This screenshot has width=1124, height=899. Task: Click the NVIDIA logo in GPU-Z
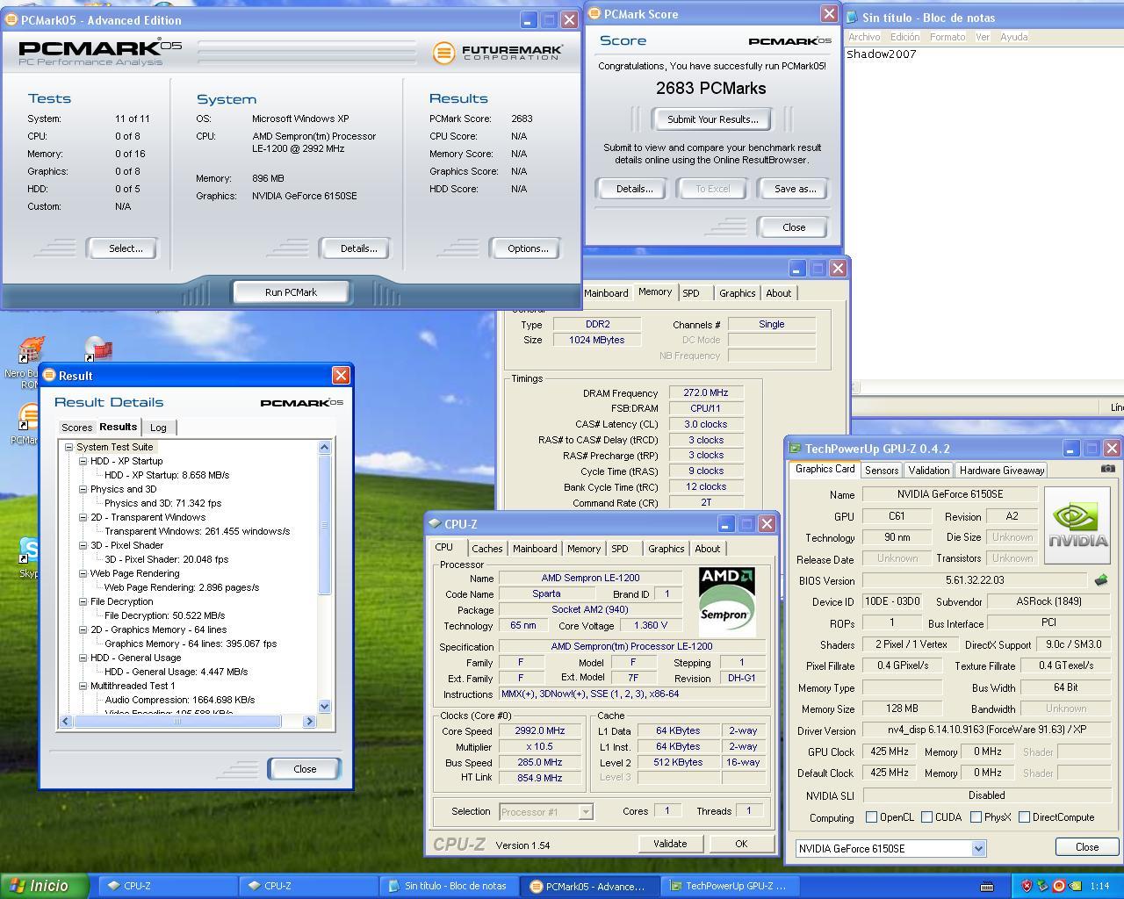(x=1077, y=525)
